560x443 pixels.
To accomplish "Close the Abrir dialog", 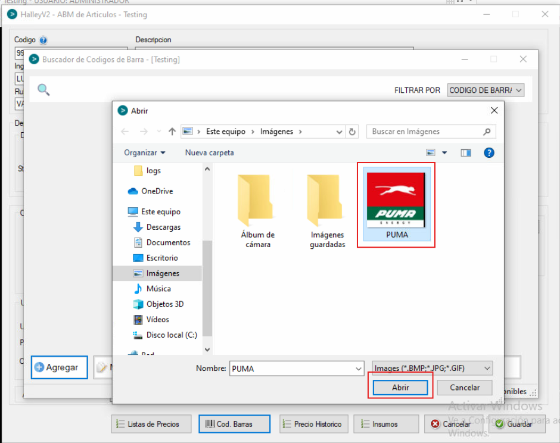I will pyautogui.click(x=494, y=111).
